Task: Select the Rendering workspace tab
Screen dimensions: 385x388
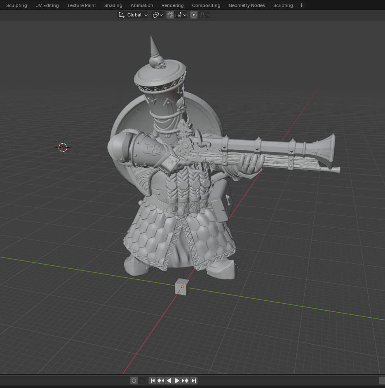Action: (x=173, y=5)
